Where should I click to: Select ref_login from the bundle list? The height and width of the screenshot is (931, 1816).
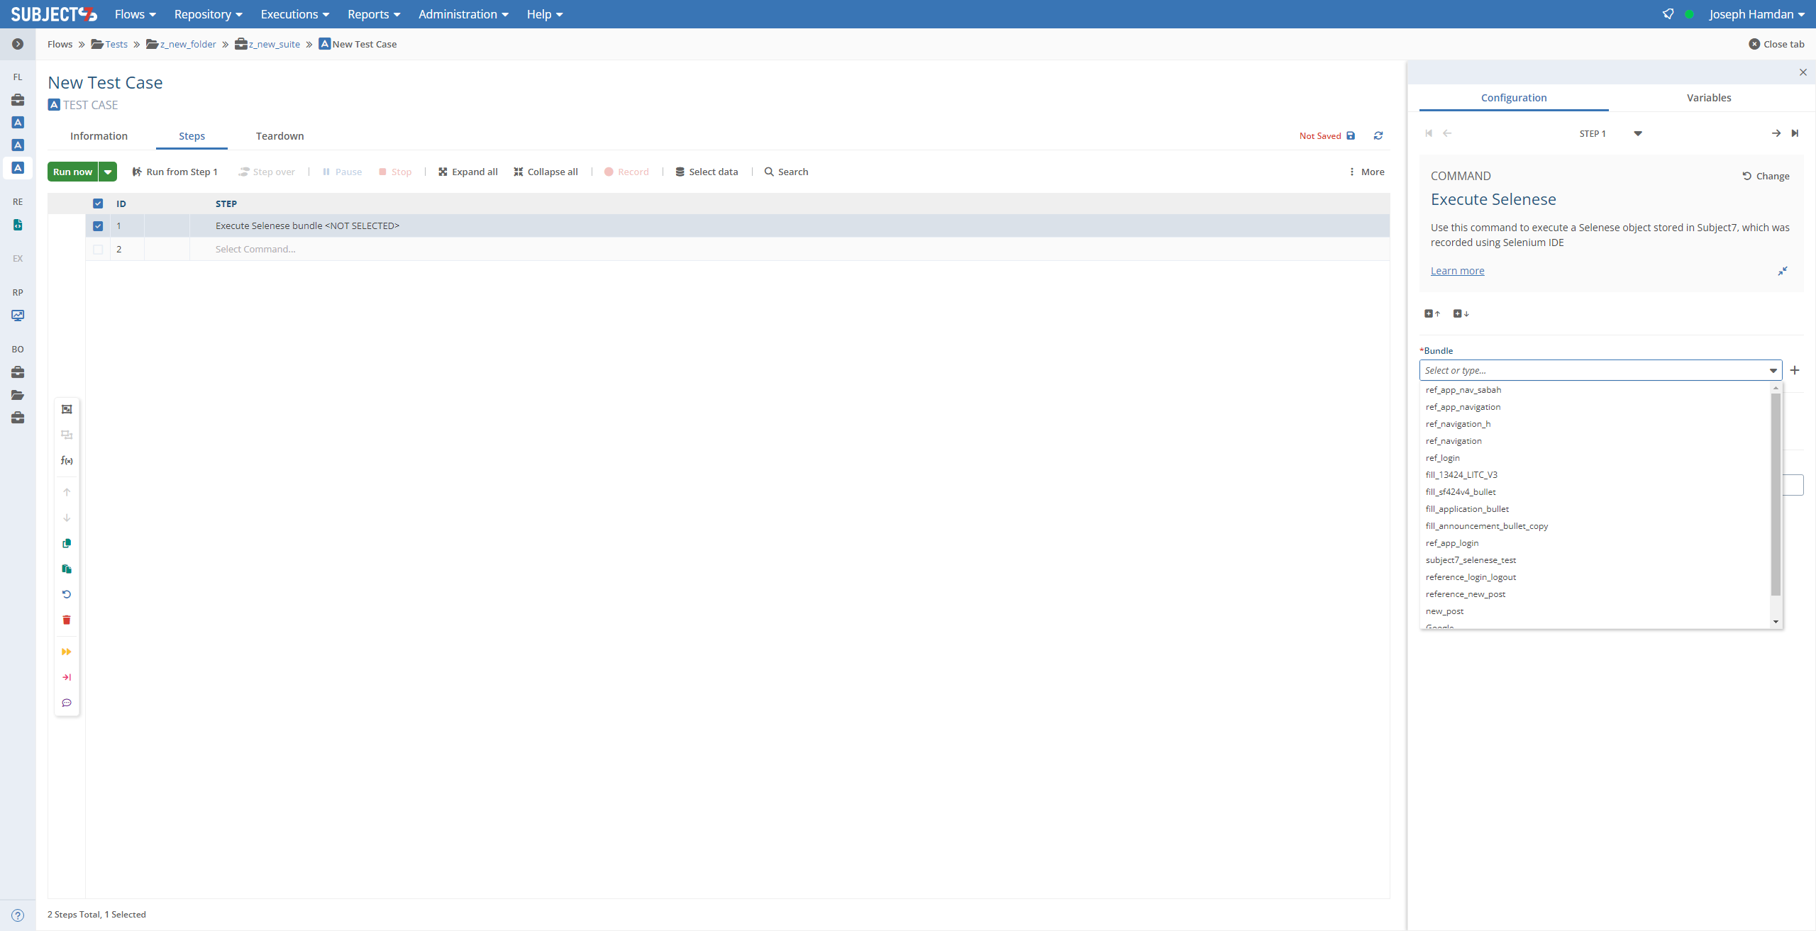click(x=1442, y=458)
